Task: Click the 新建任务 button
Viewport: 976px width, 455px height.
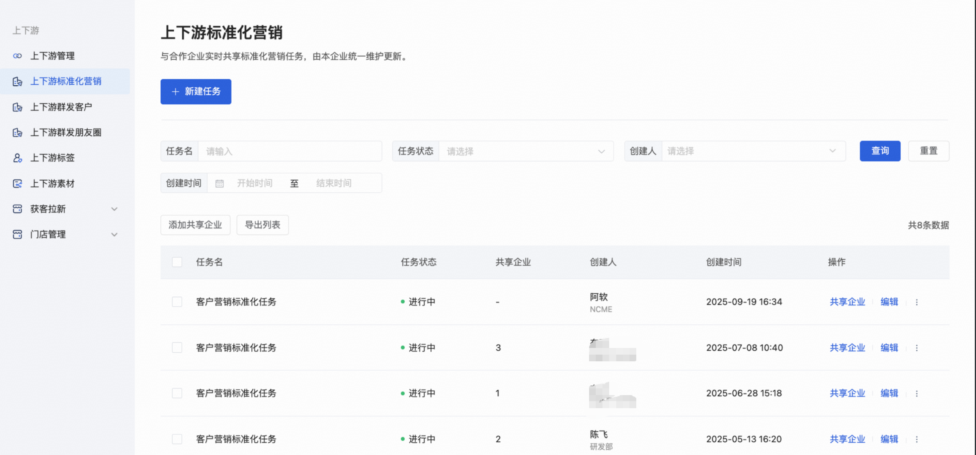Action: pyautogui.click(x=196, y=92)
